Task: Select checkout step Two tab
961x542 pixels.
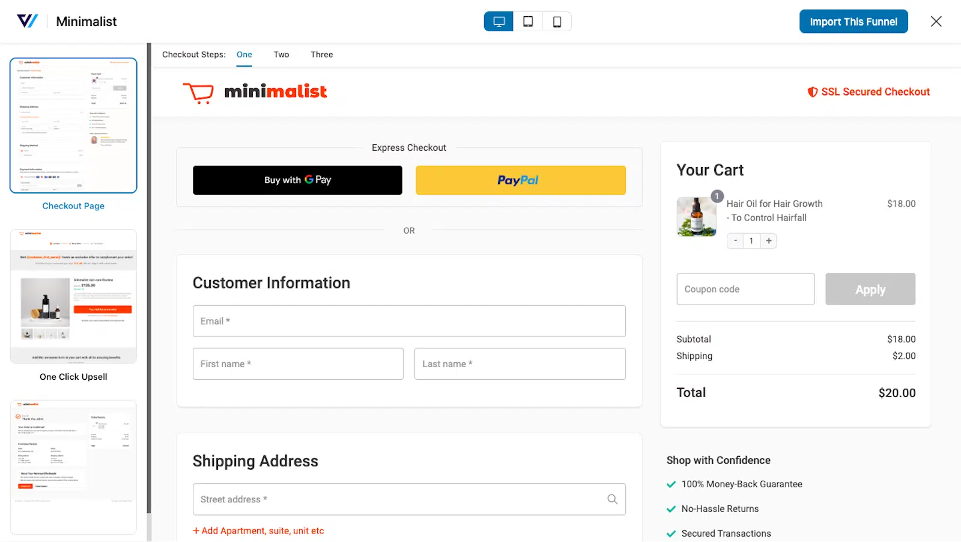Action: [x=281, y=55]
